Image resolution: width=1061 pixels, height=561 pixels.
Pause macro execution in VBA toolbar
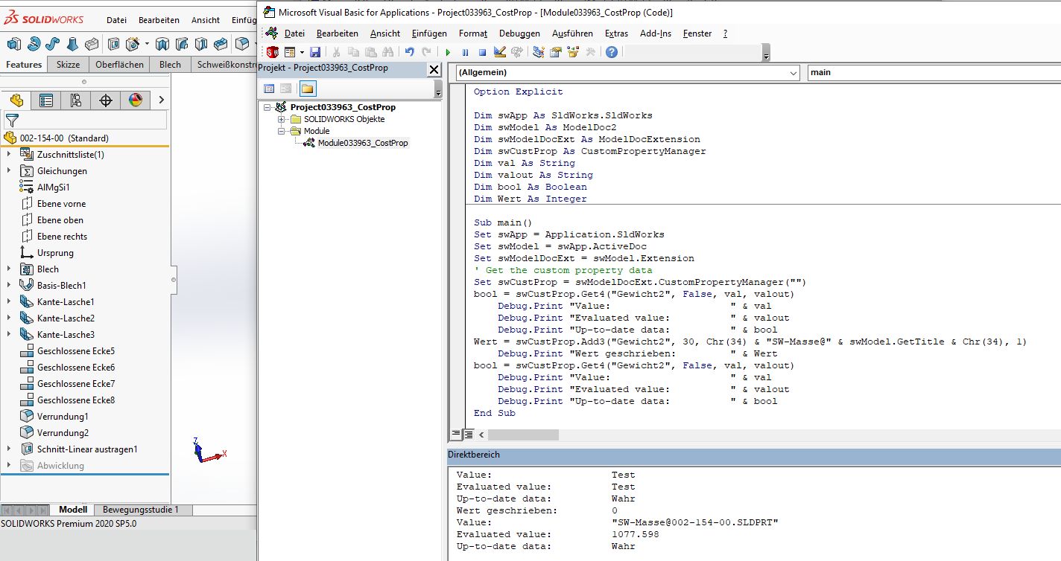coord(465,52)
